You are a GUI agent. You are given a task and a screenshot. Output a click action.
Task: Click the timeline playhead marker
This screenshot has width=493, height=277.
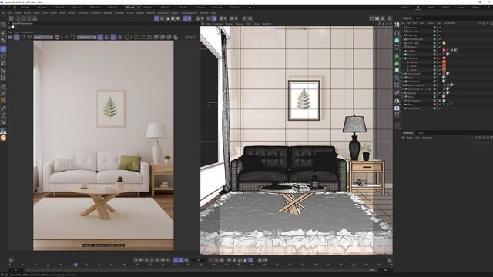pos(75,265)
